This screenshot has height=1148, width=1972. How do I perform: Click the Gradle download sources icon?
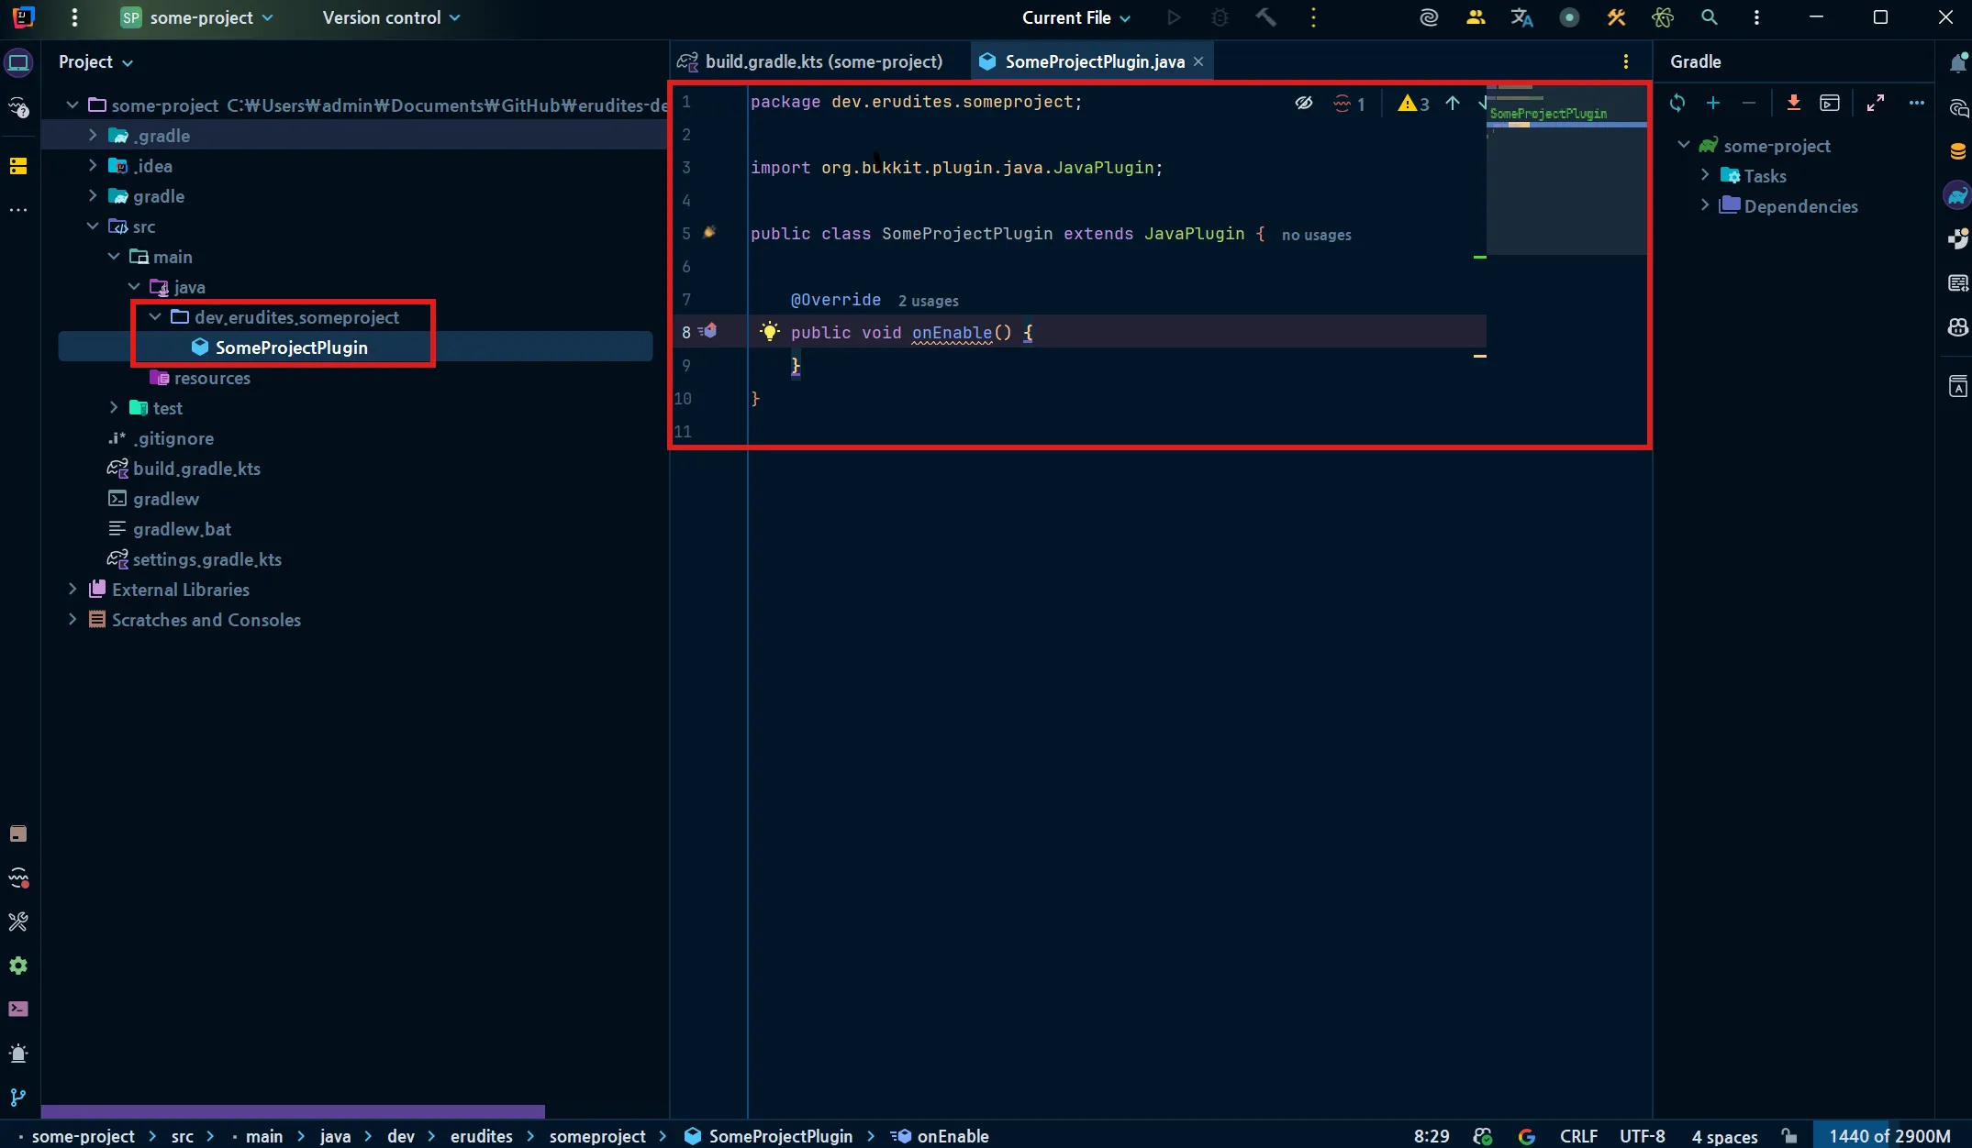point(1793,103)
